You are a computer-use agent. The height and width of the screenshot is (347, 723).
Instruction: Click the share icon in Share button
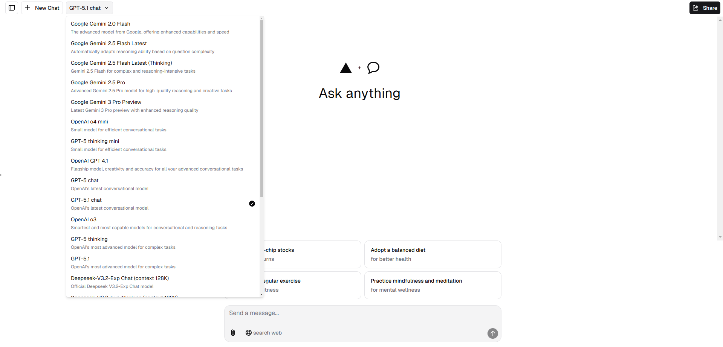[x=696, y=8]
